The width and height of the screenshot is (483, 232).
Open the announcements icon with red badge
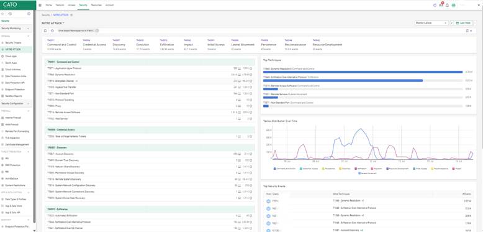441,5
